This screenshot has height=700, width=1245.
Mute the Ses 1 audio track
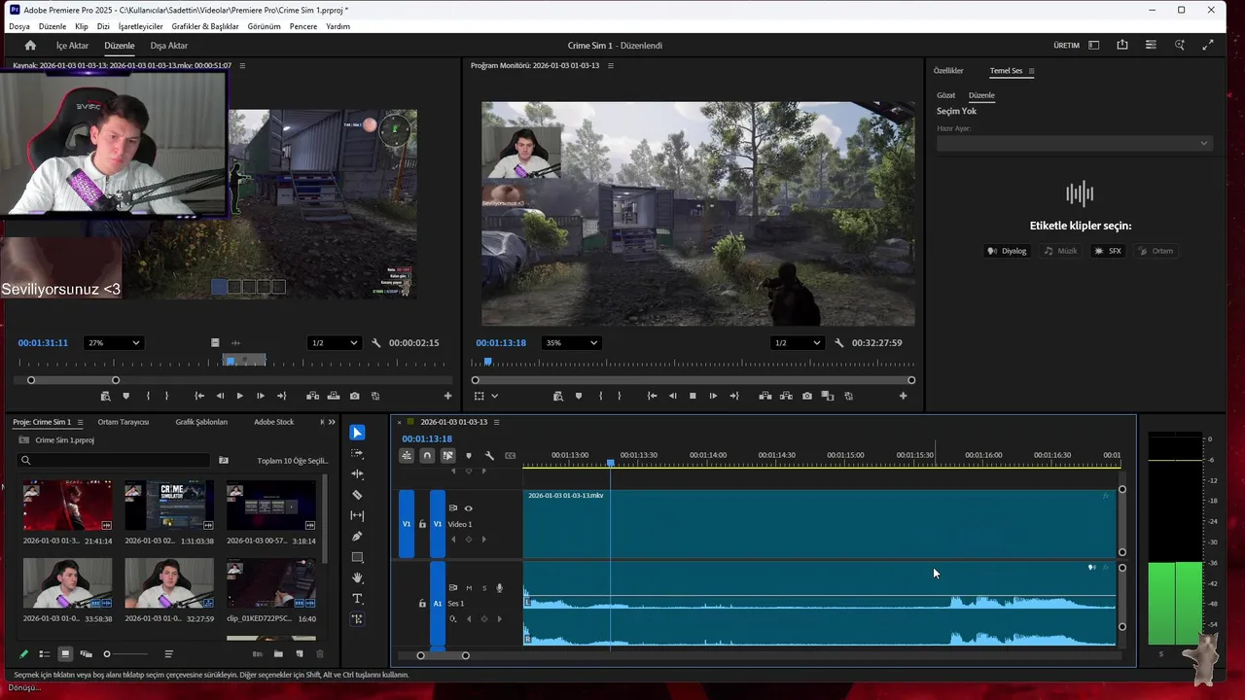tap(469, 587)
